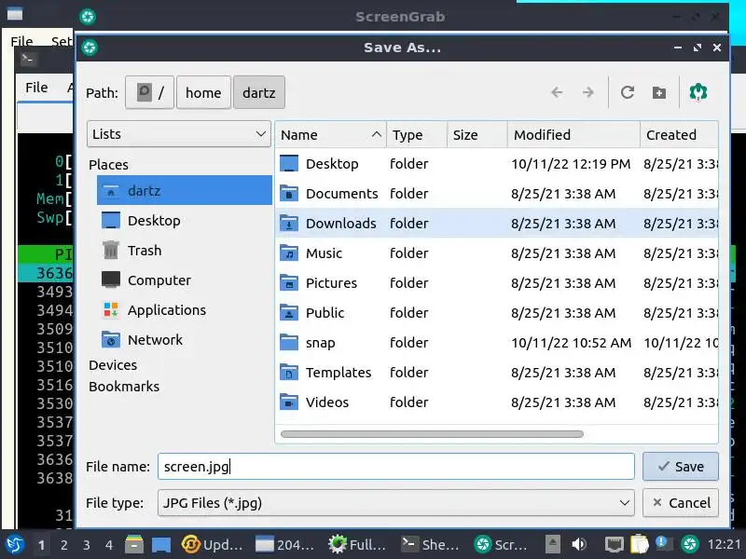The height and width of the screenshot is (559, 746).
Task: Click into the File name field
Action: (x=395, y=467)
